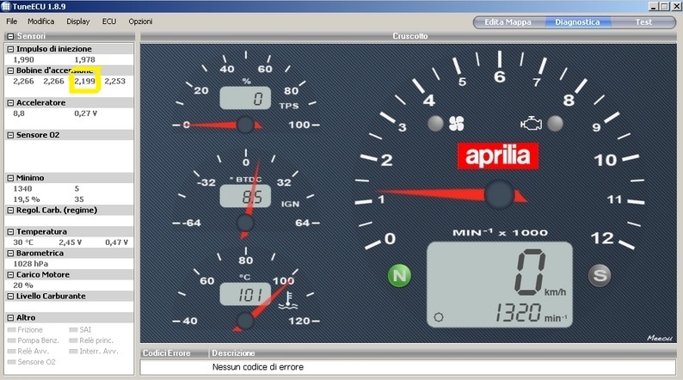The height and width of the screenshot is (380, 683).
Task: Switch to the Test tab
Action: 643,22
